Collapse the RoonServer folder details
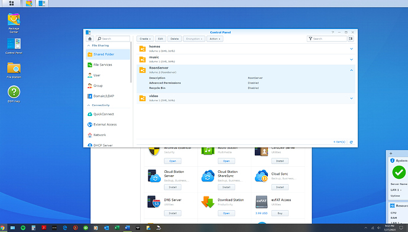This screenshot has width=408, height=232. (x=351, y=70)
